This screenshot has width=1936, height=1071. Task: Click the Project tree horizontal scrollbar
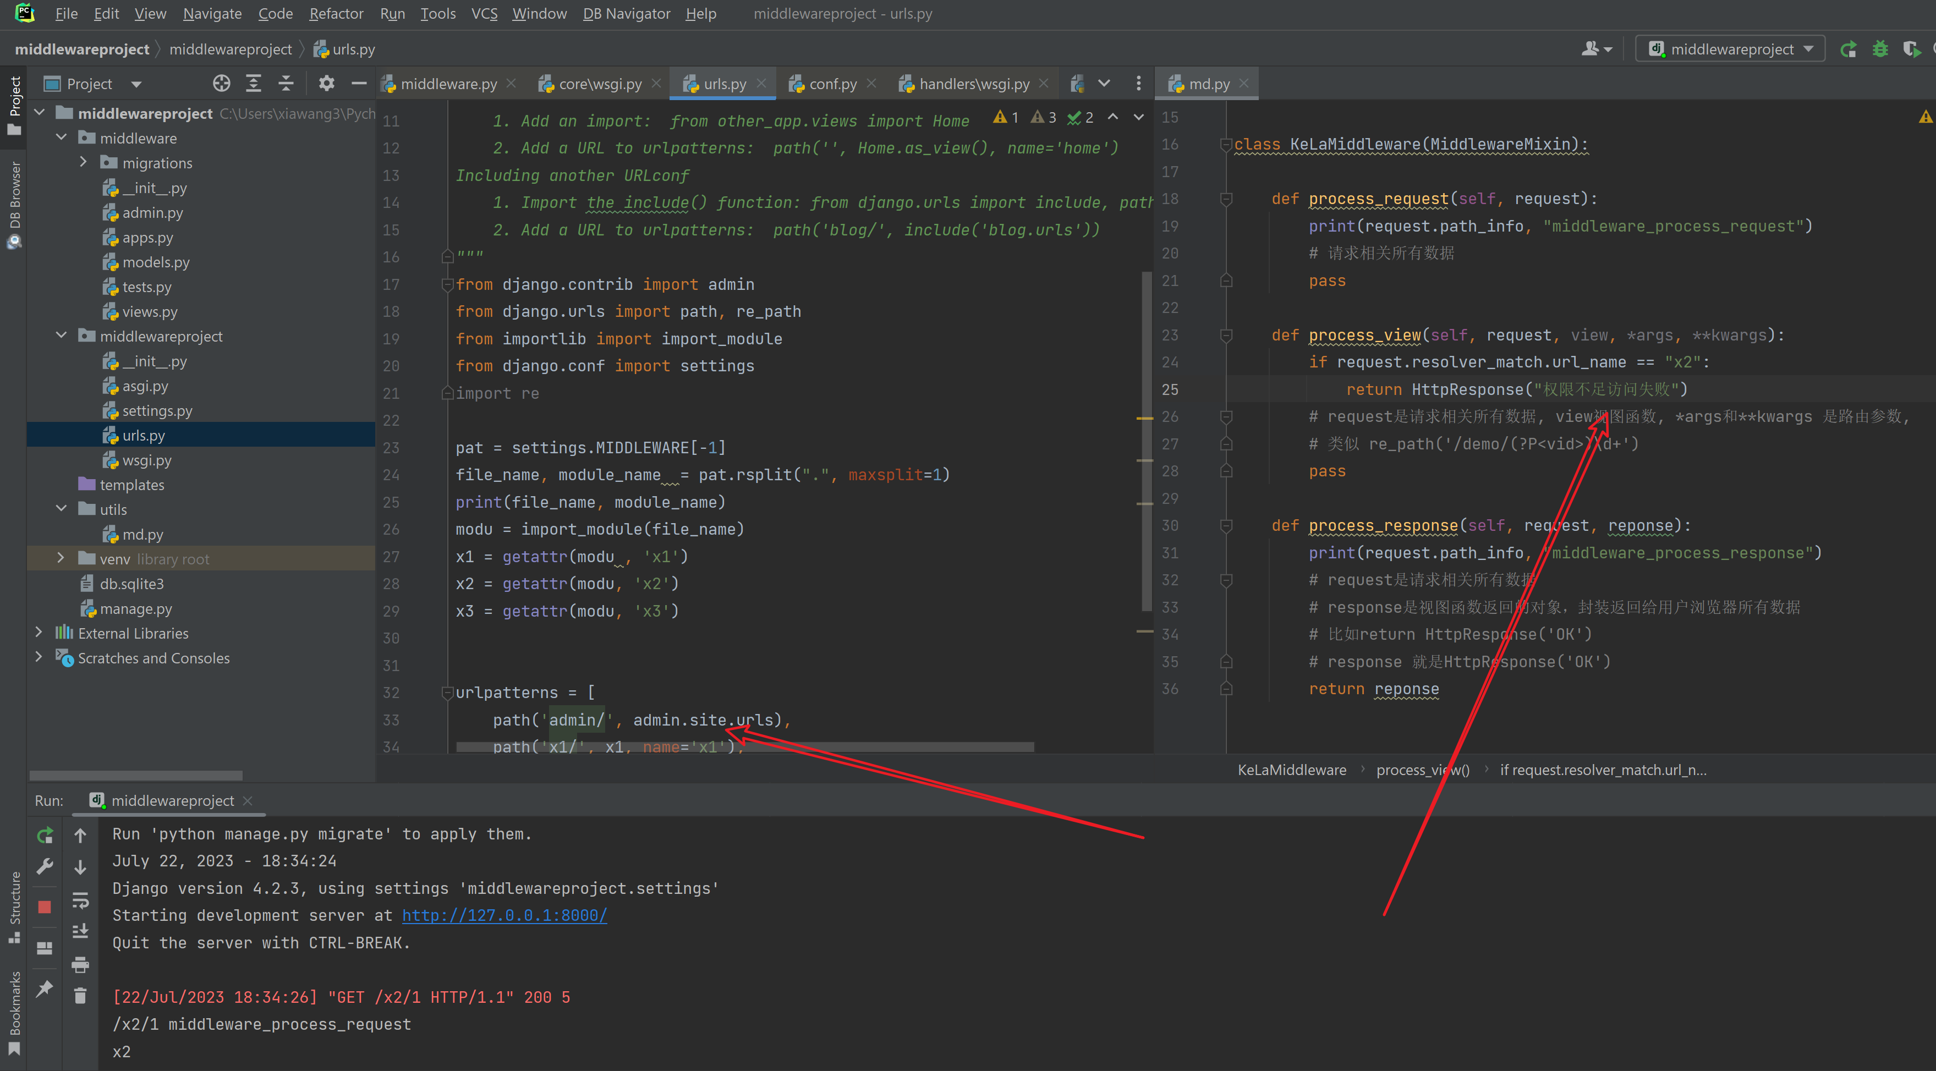click(136, 775)
